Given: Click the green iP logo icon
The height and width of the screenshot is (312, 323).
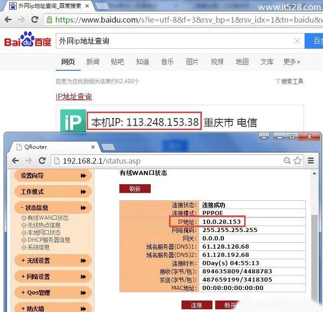Looking at the screenshot, I should (73, 120).
